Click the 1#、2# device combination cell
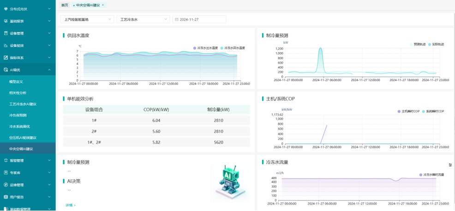Image resolution: width=455 pixels, height=211 pixels. point(94,142)
